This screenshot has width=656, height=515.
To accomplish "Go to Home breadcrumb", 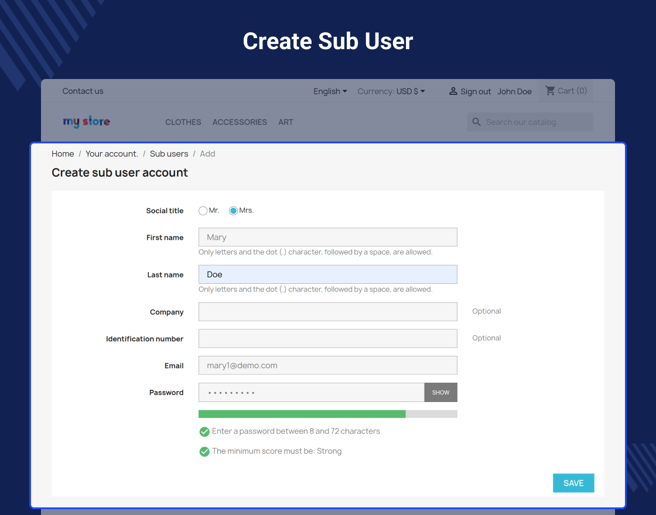I will click(63, 154).
